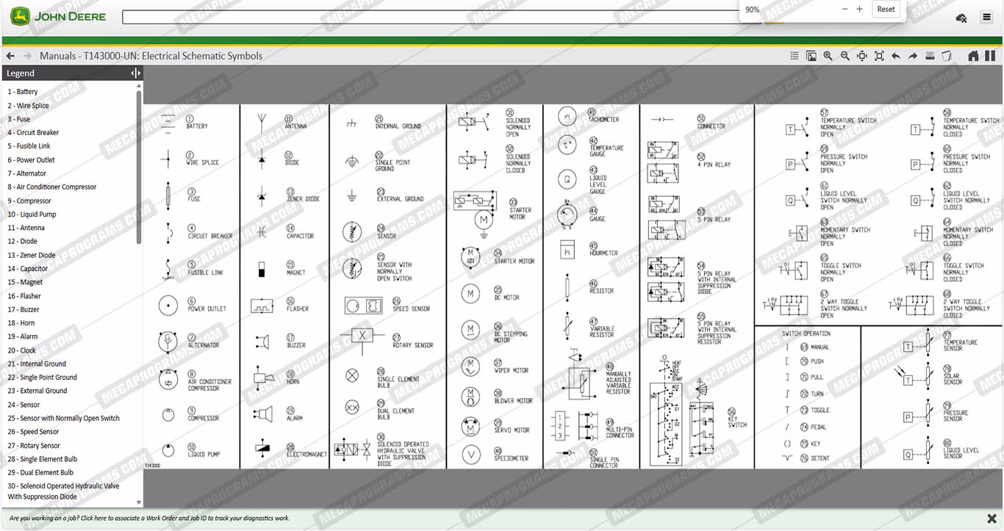Select '7 - Alternator' in the legend

click(26, 173)
